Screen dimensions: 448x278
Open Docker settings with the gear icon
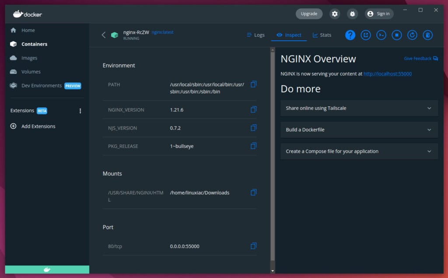coord(335,14)
